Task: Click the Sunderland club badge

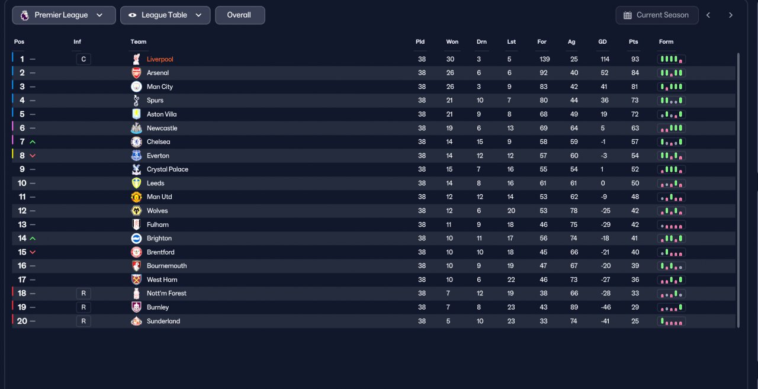Action: pyautogui.click(x=136, y=321)
